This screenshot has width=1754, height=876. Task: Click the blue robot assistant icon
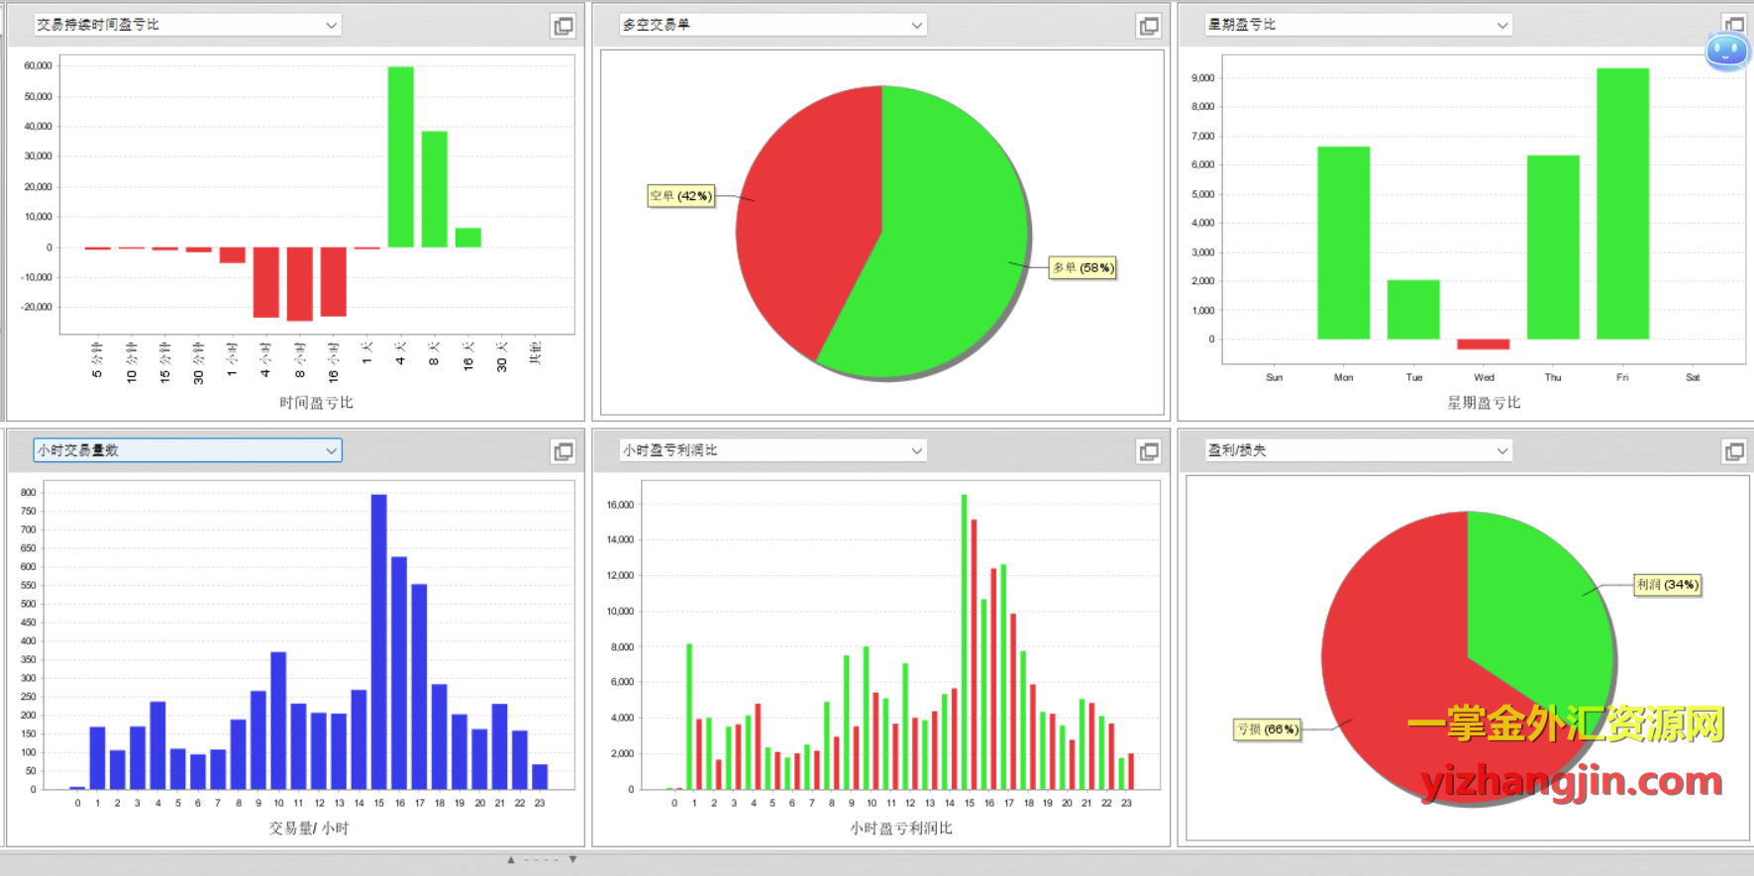pos(1726,49)
